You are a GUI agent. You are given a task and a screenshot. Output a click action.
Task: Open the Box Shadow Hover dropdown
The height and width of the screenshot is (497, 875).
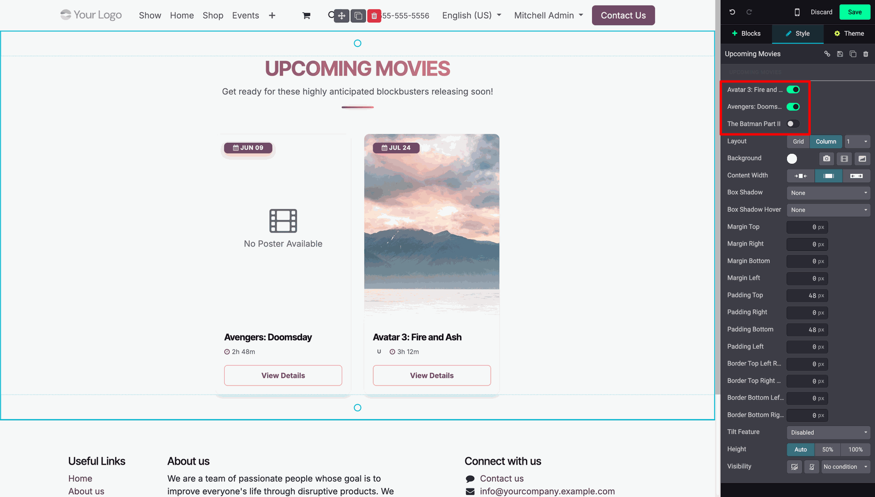tap(829, 210)
